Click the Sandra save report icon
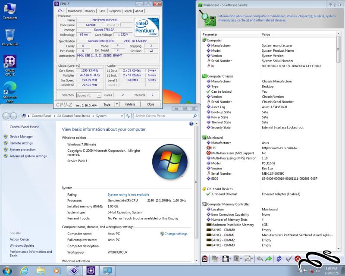The height and width of the screenshot is (276, 345). point(225,259)
